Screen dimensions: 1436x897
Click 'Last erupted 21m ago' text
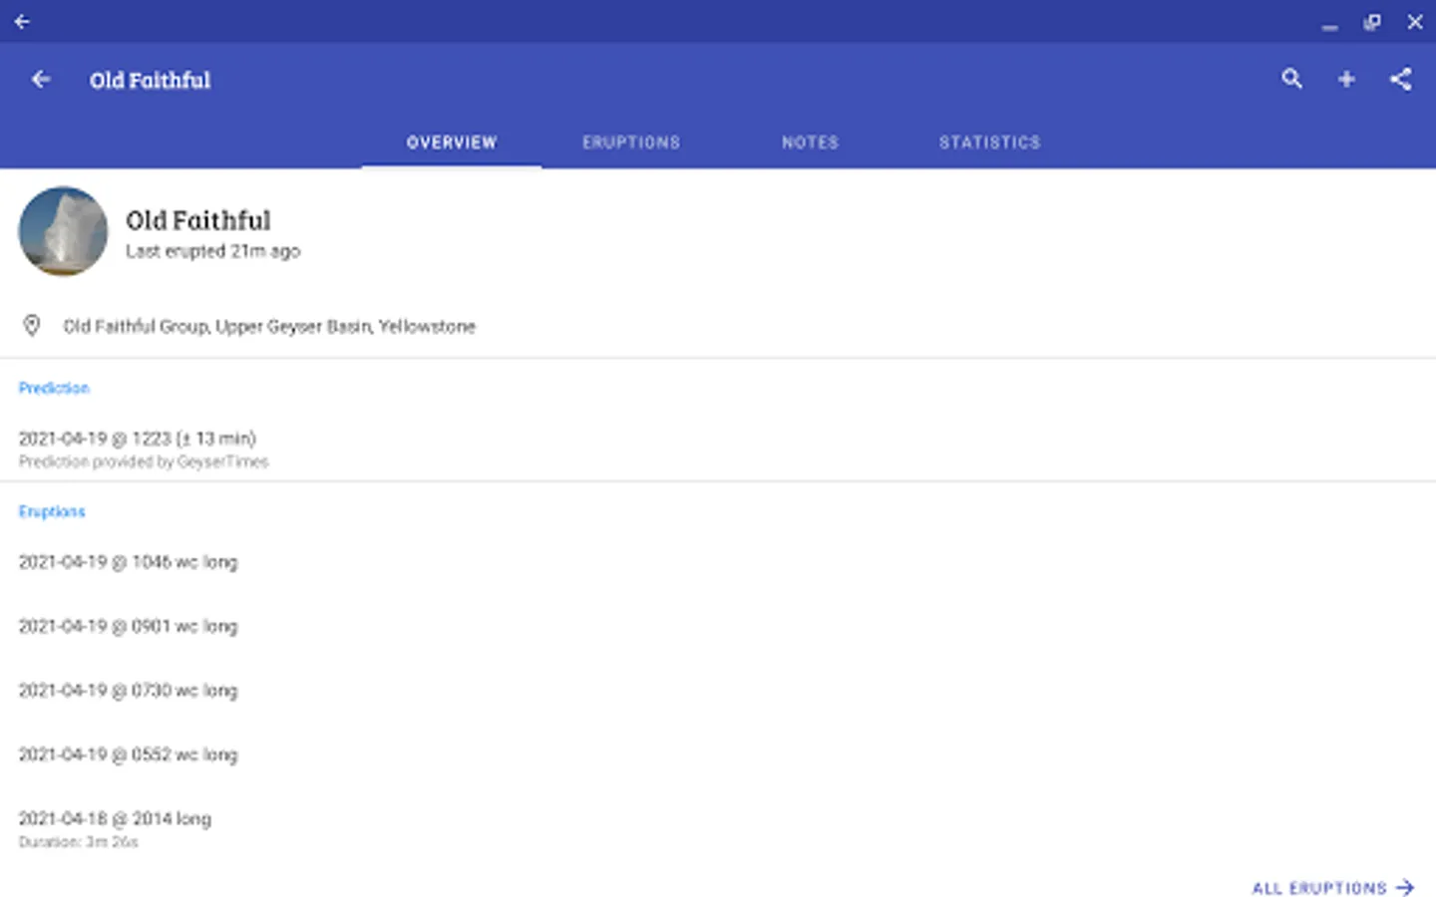coord(212,251)
